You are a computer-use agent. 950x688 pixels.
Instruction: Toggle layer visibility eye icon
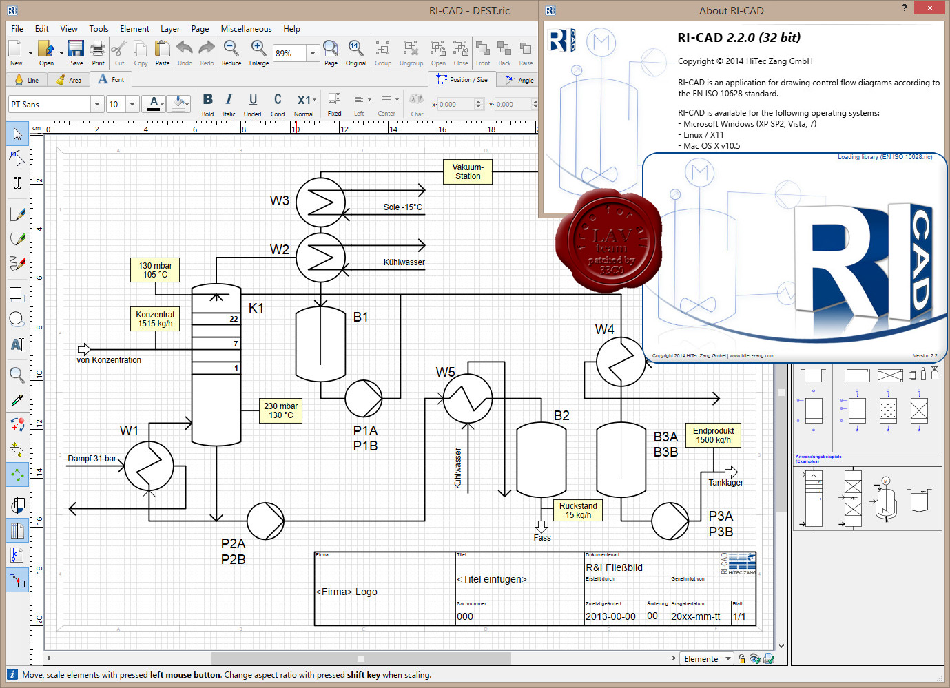tap(755, 659)
